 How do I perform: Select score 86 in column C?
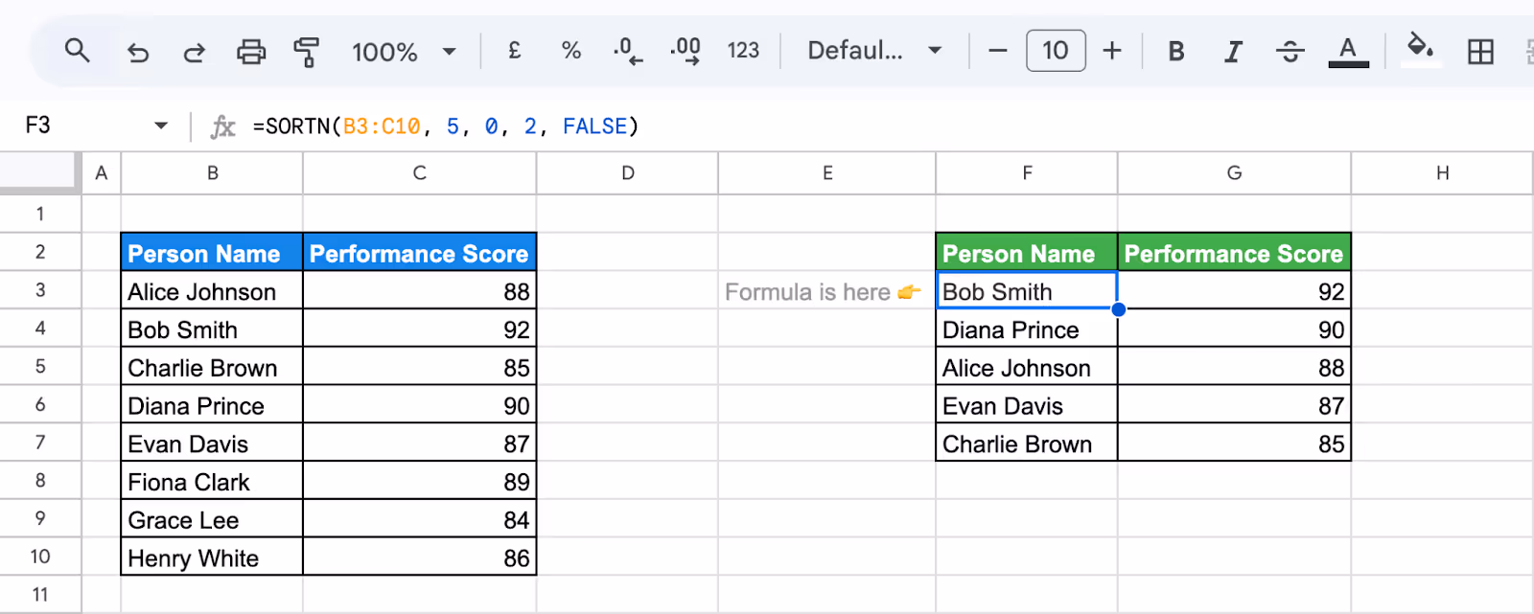click(x=420, y=558)
